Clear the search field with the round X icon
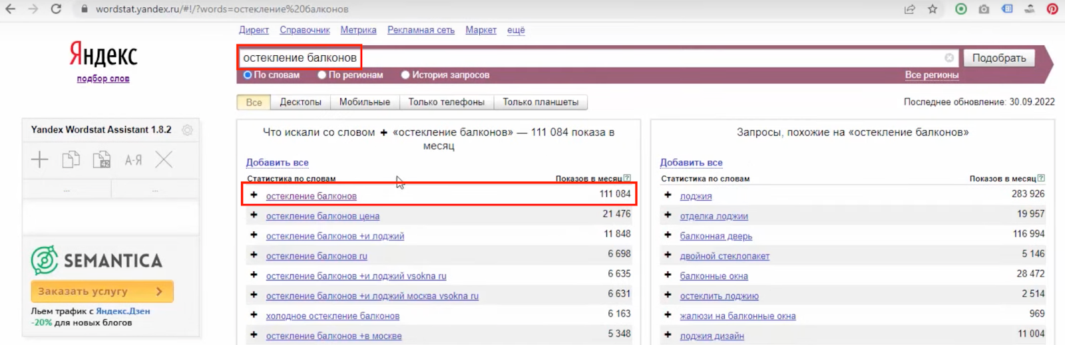This screenshot has height=345, width=1065. tap(949, 58)
